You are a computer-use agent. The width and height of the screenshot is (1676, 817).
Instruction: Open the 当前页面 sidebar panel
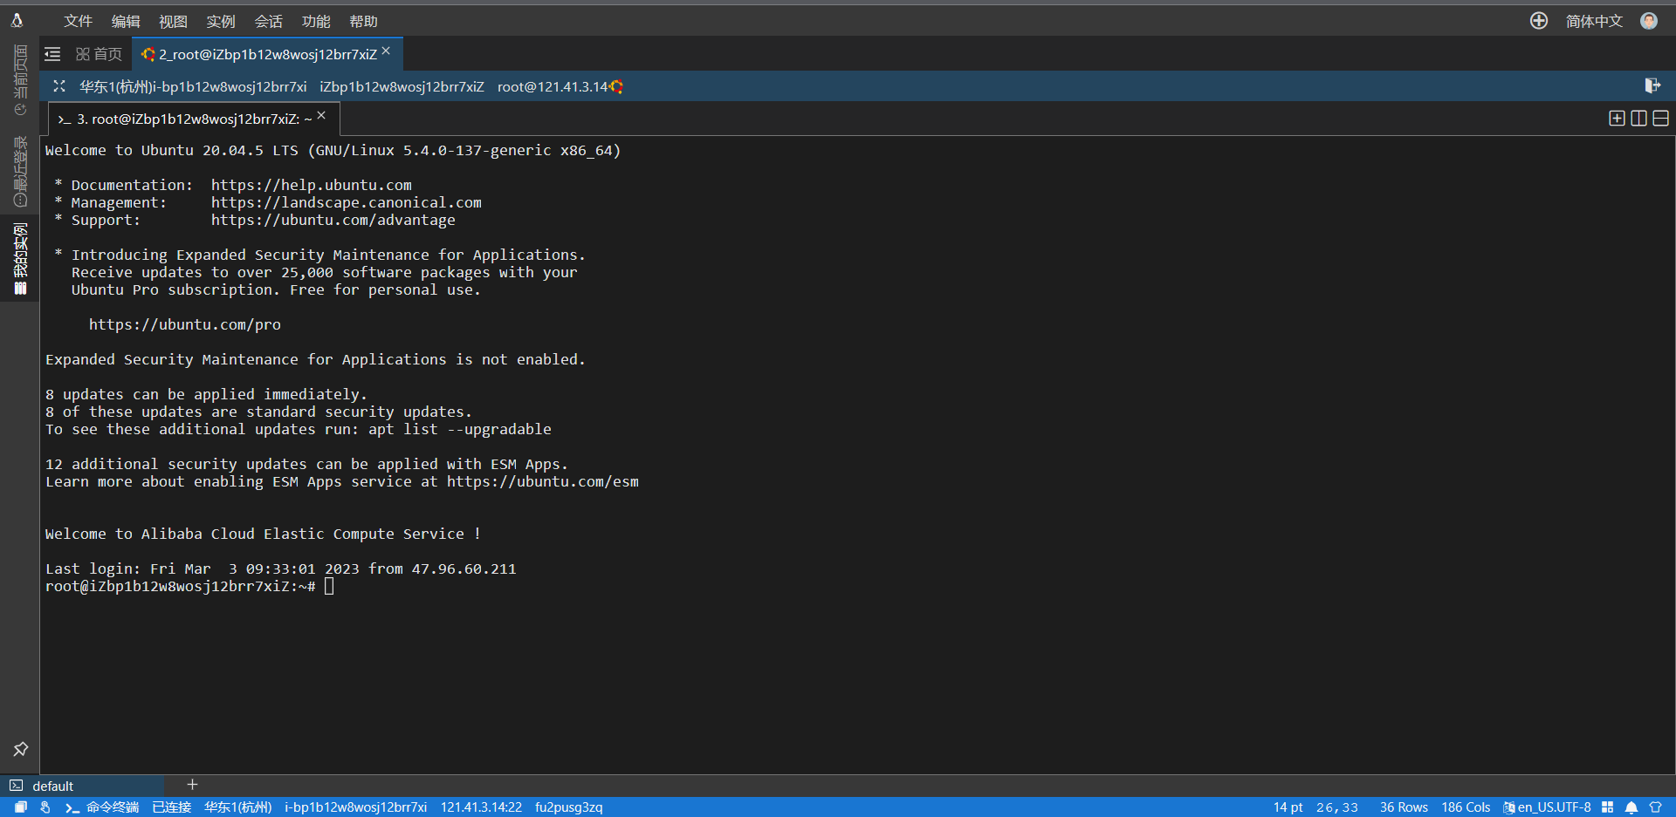20,81
